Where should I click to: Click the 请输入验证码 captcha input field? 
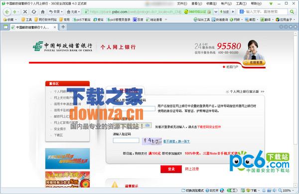(126, 141)
